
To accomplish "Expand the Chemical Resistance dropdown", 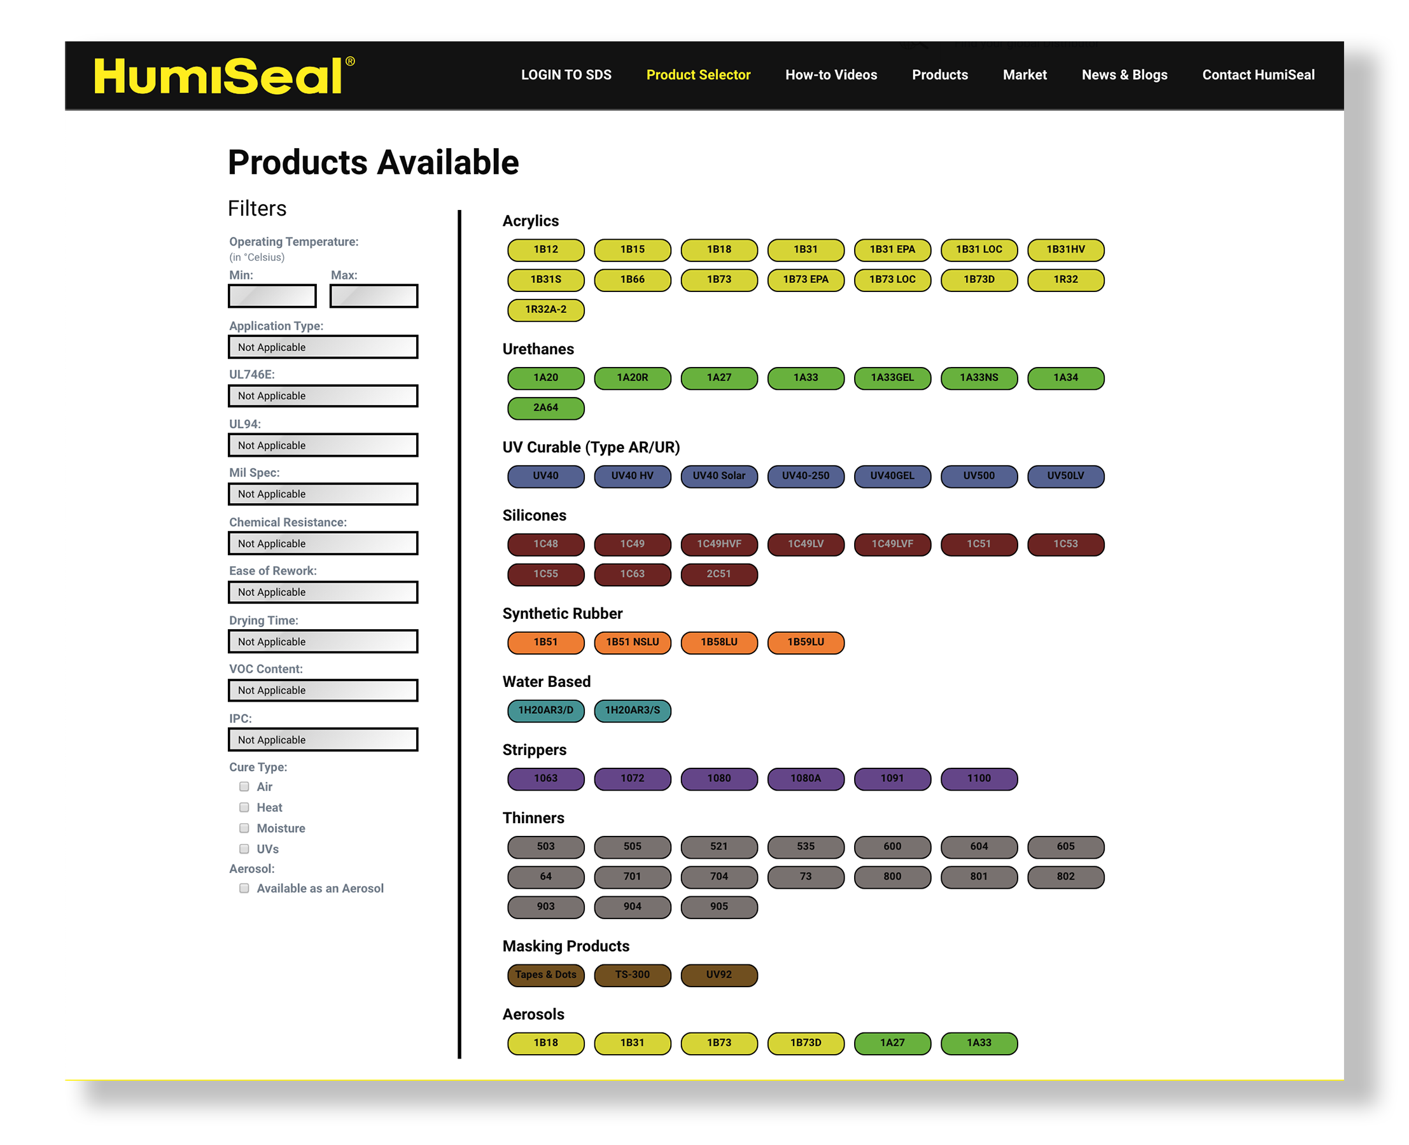I will tap(323, 543).
